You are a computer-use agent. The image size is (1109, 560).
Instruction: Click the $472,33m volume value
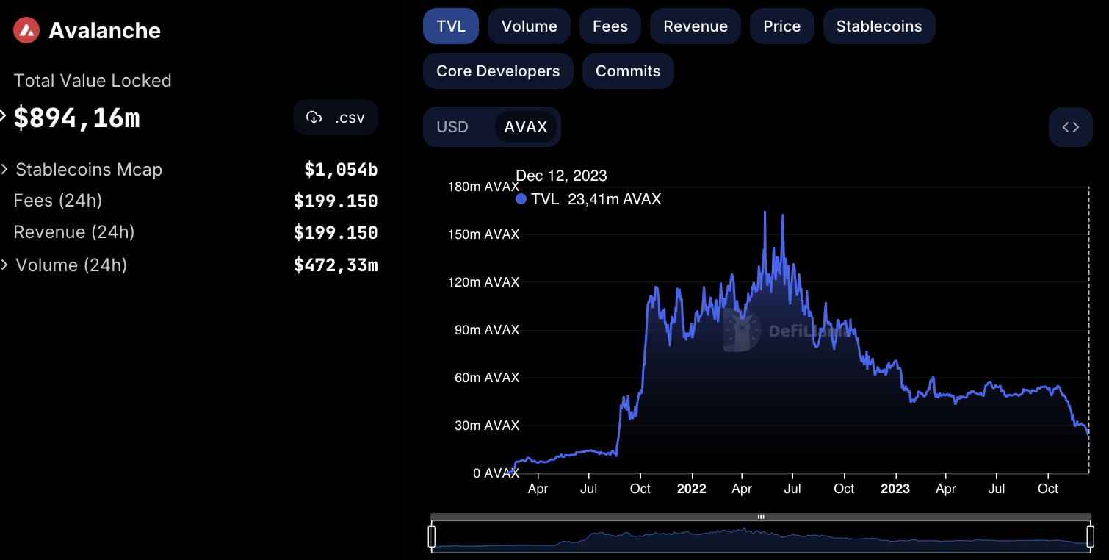(336, 265)
